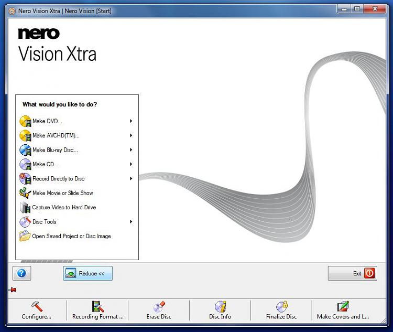Minimize the Nero Vision window
Viewport: 393px width, 332px height.
pyautogui.click(x=344, y=9)
